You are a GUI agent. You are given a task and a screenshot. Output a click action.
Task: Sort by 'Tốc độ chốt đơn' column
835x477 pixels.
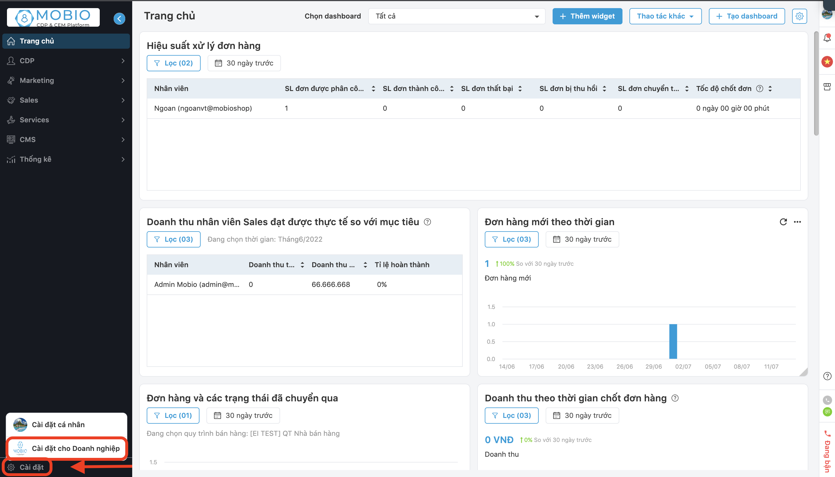[x=770, y=88]
